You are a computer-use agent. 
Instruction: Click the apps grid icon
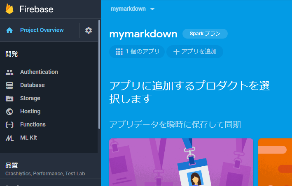pyautogui.click(x=119, y=52)
